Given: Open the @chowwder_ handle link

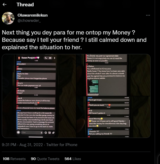Looking at the screenshot, I should [29, 21].
